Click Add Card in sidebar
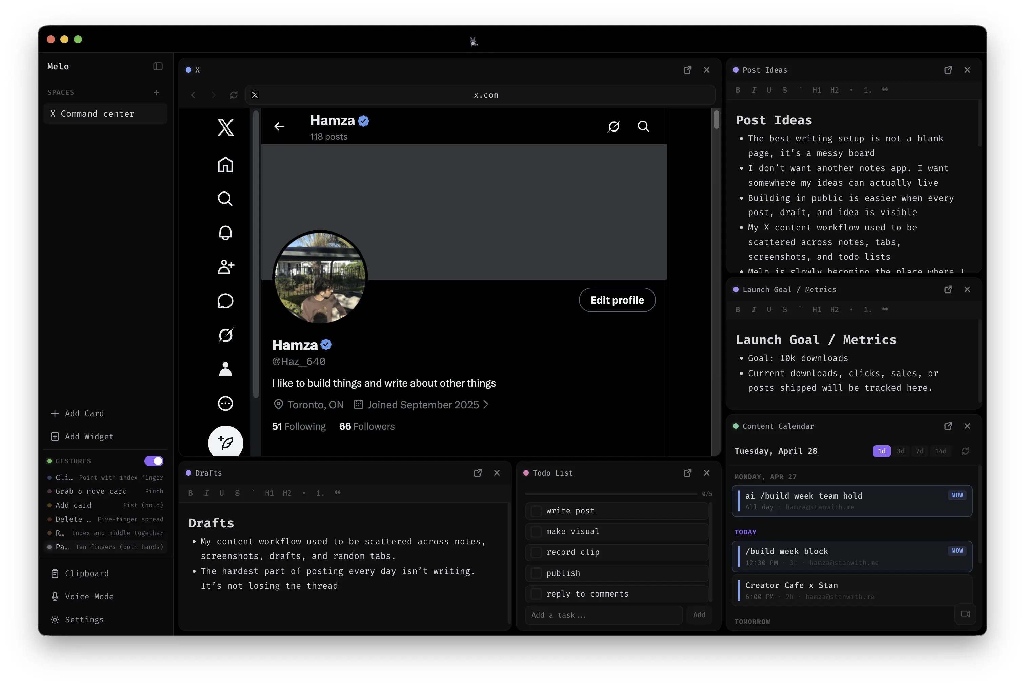1025x686 pixels. pyautogui.click(x=77, y=413)
